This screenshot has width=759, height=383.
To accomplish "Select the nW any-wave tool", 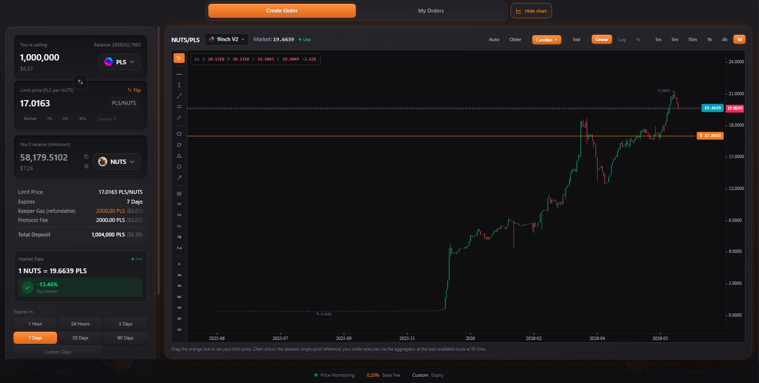I will (x=179, y=308).
